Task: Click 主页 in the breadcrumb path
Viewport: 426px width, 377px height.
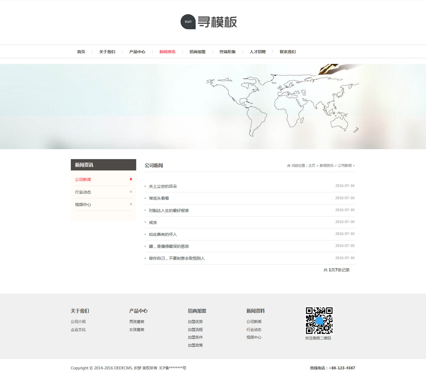Action: click(x=312, y=166)
